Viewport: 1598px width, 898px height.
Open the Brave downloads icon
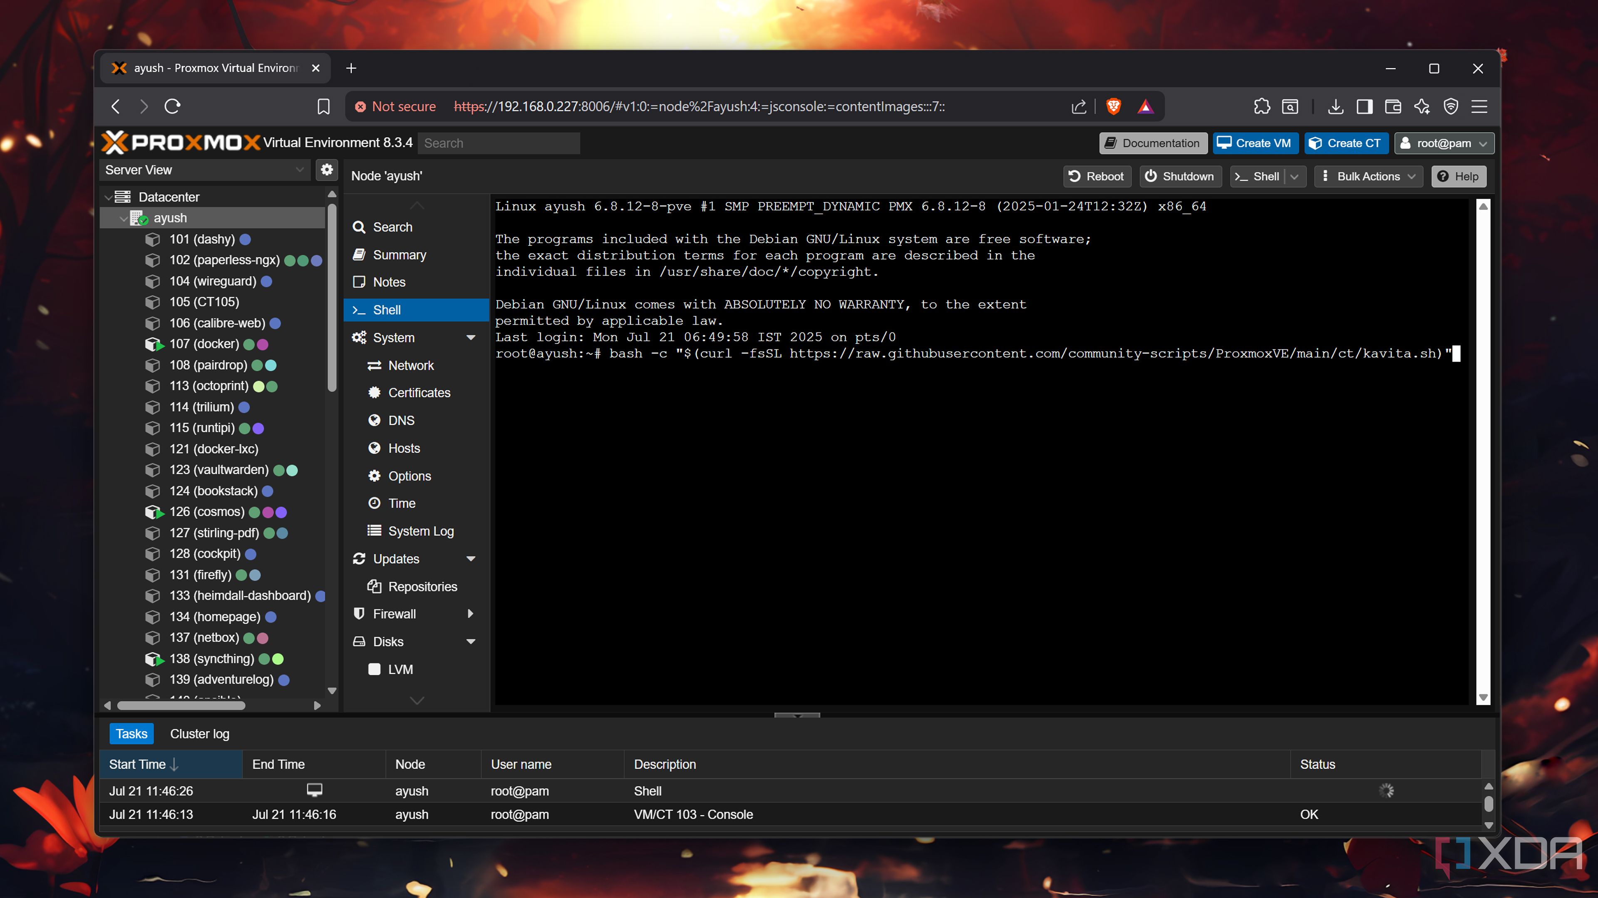pos(1335,106)
